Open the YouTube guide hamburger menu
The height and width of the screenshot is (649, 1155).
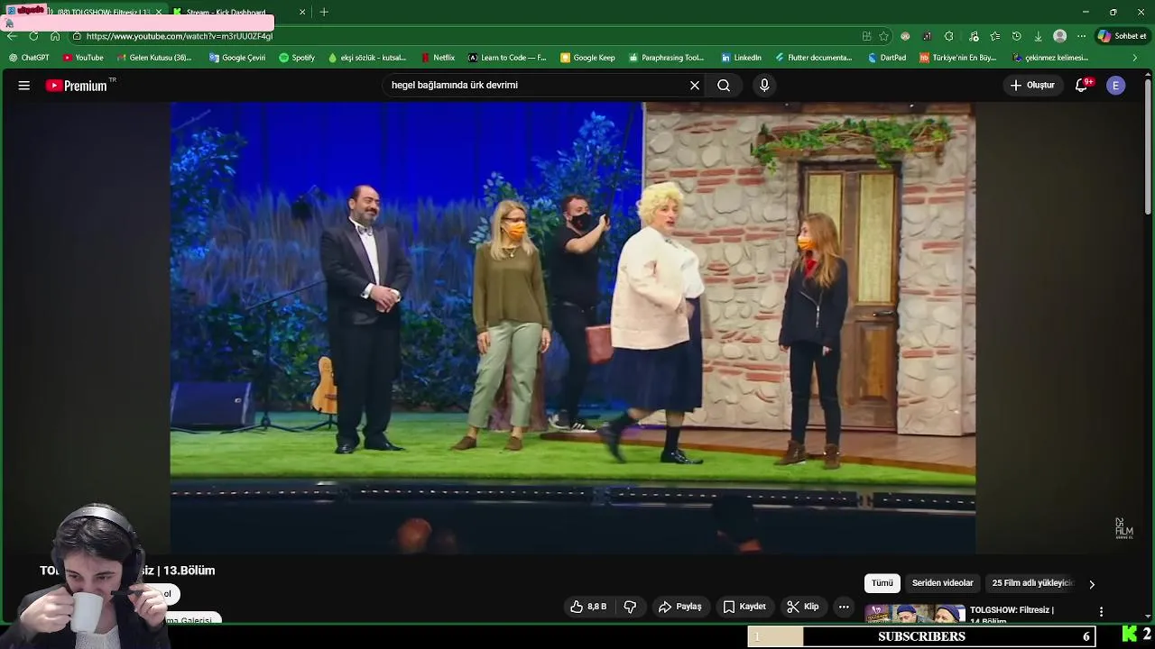pyautogui.click(x=24, y=85)
